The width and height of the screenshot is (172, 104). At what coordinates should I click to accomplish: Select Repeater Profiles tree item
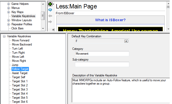tap(22, 24)
